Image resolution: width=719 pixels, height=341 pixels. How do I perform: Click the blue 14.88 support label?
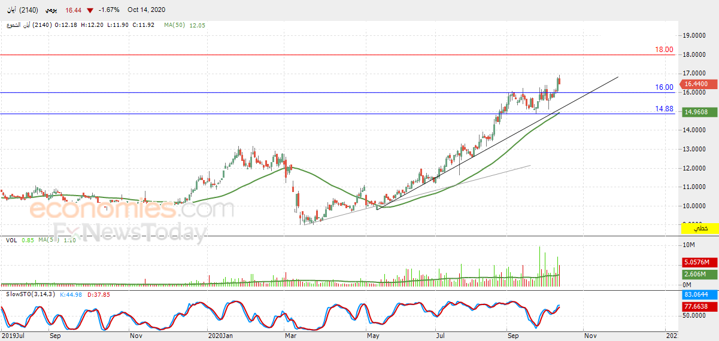point(664,109)
